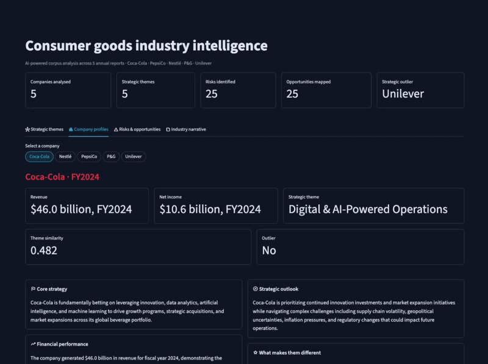
Task: Click the What makes them different heading
Action: click(x=290, y=353)
